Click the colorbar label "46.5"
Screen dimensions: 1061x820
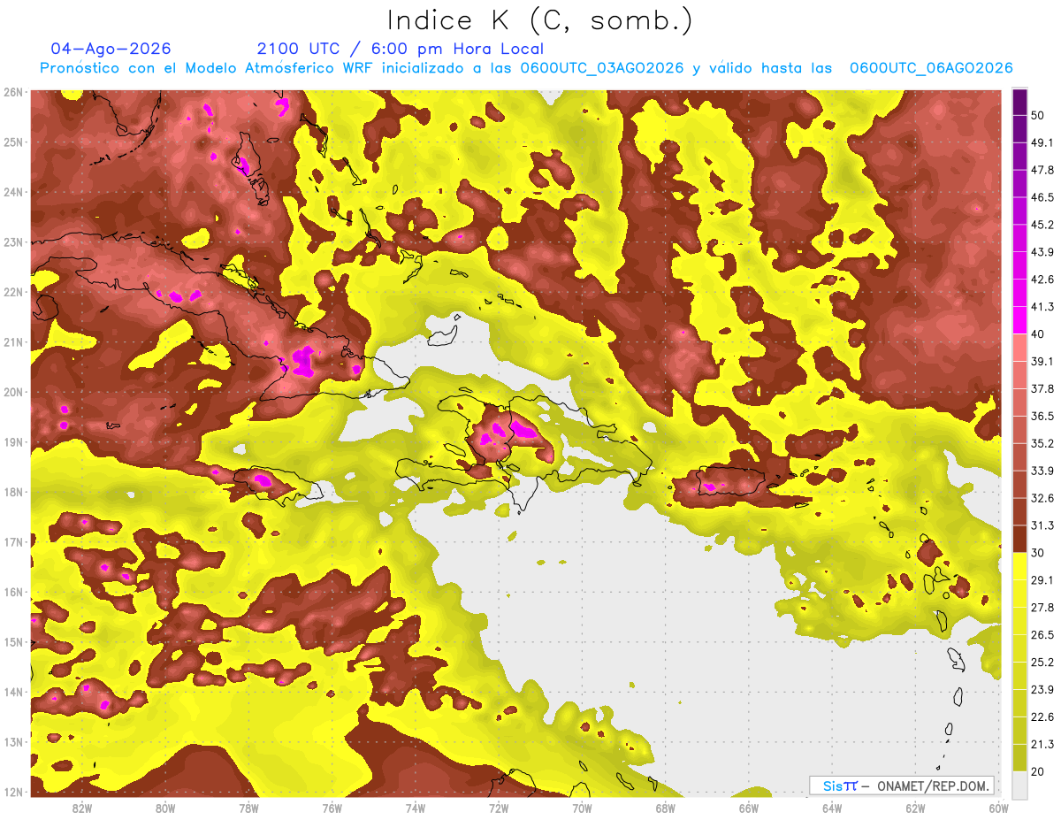(x=1042, y=197)
